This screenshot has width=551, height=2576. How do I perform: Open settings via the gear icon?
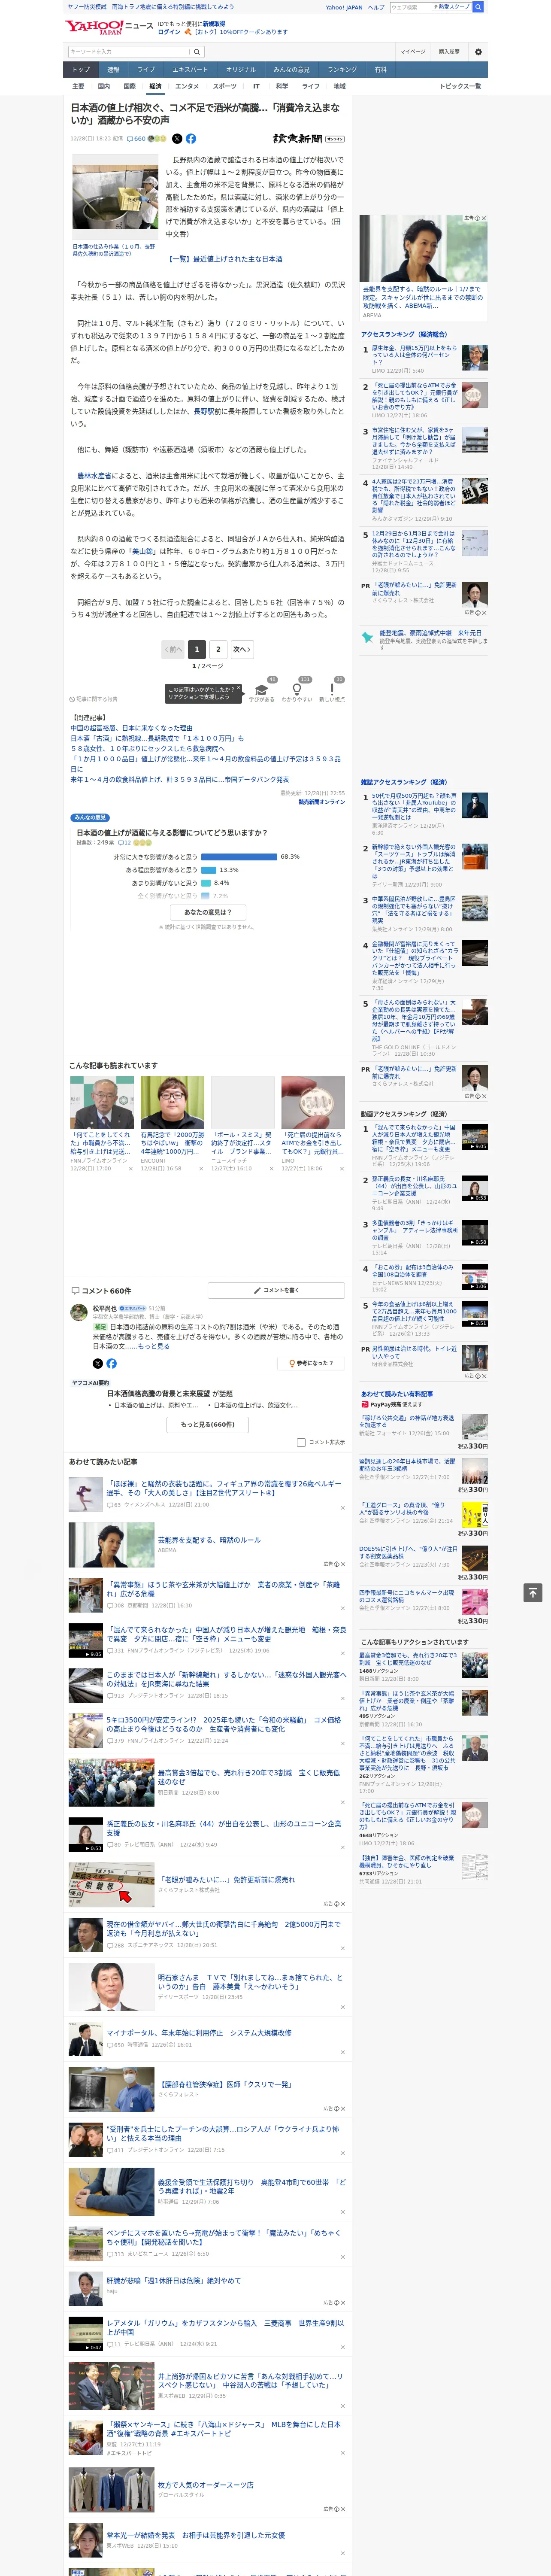[x=478, y=51]
